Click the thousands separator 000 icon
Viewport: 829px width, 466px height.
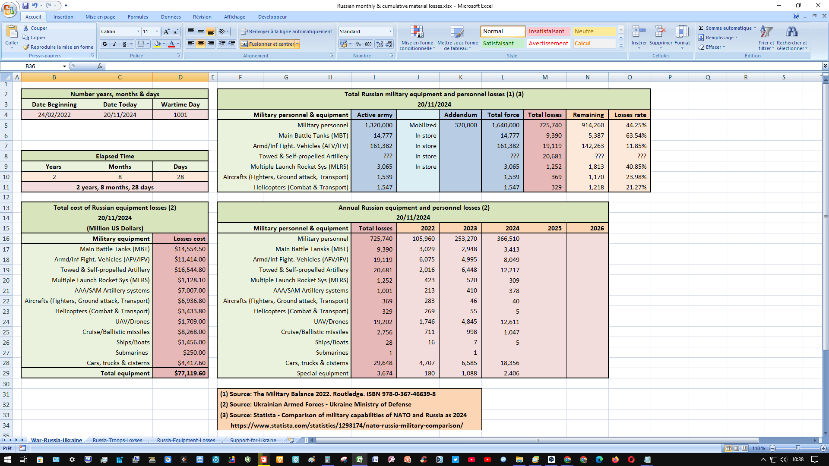pos(368,44)
